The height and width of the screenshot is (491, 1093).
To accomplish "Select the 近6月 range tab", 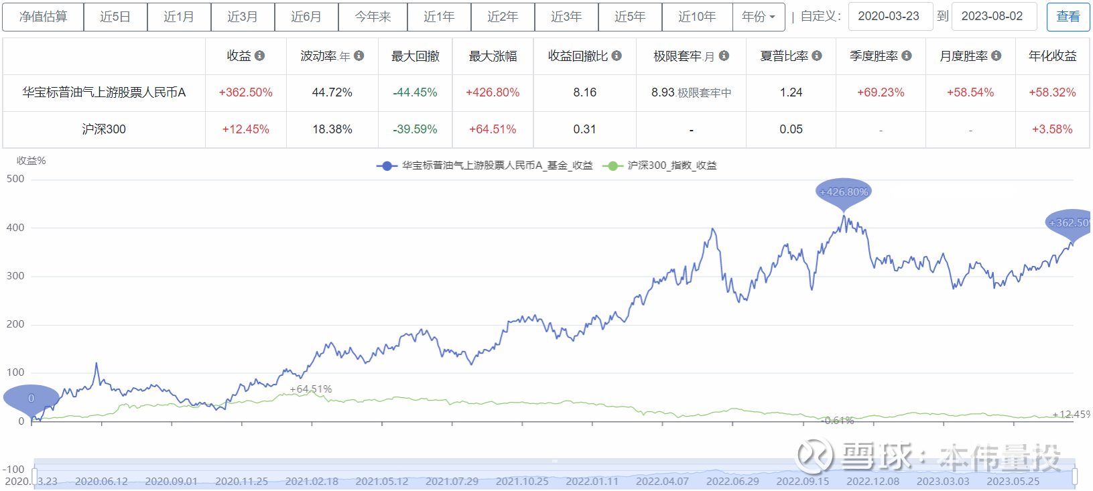I will pos(306,17).
